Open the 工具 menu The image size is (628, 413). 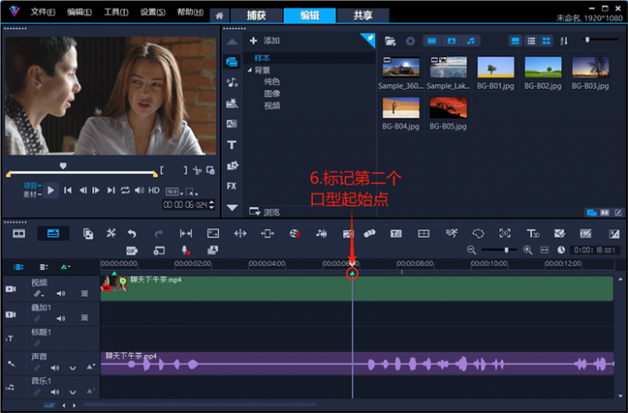[x=115, y=12]
